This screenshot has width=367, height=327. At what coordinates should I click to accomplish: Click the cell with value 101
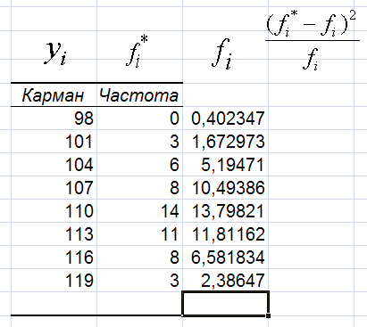click(x=54, y=142)
